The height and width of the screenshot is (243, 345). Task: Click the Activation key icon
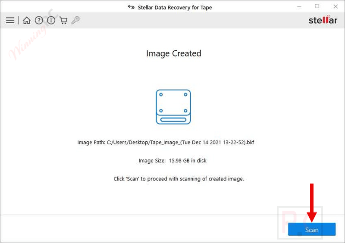75,20
